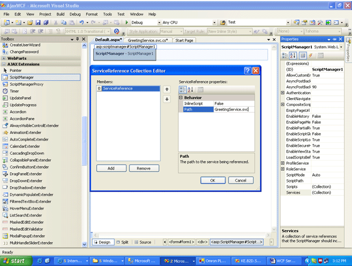Viewport: 352px width, 266px height.
Task: Switch to the Start Page tab
Action: click(184, 40)
